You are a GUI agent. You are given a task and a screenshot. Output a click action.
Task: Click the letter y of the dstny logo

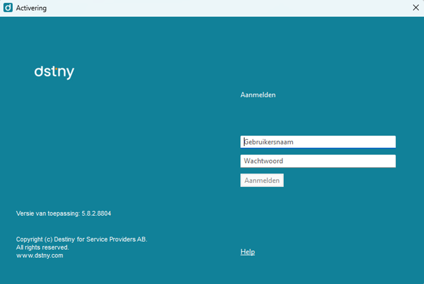point(70,74)
